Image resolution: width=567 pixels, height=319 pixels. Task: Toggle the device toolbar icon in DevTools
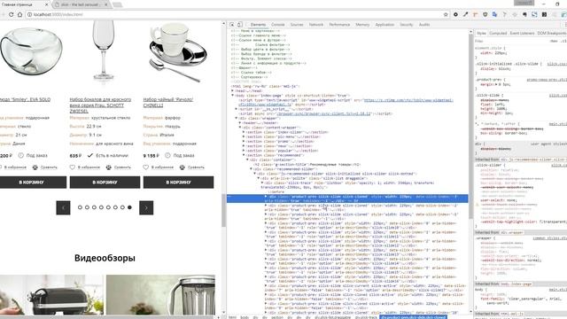click(239, 25)
